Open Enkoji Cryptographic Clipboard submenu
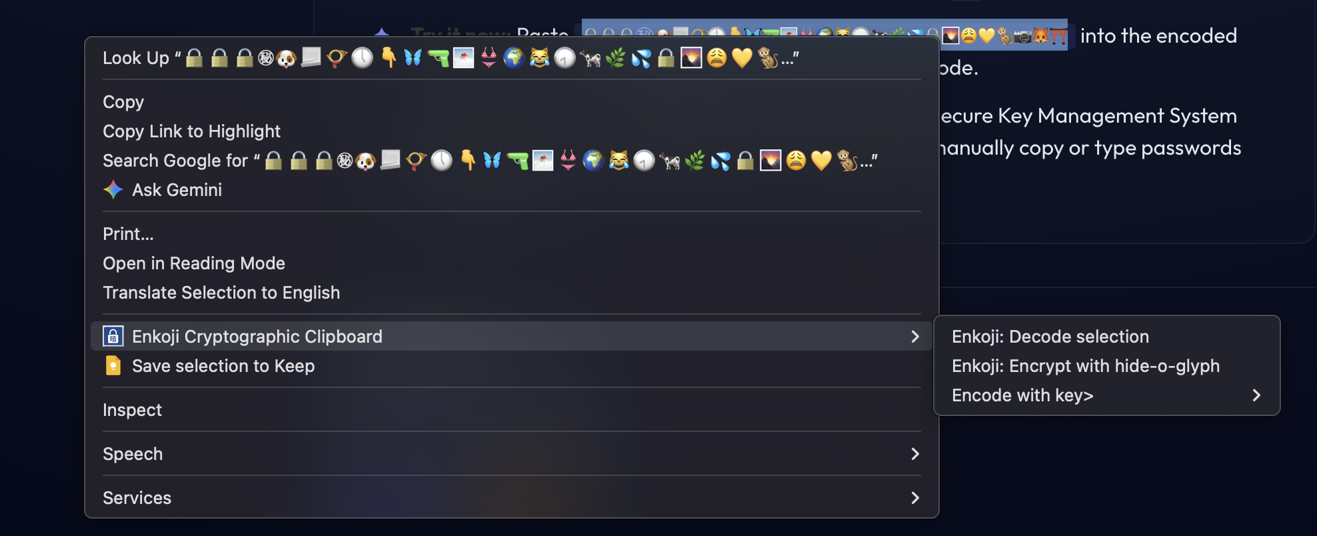This screenshot has height=536, width=1317. point(511,337)
